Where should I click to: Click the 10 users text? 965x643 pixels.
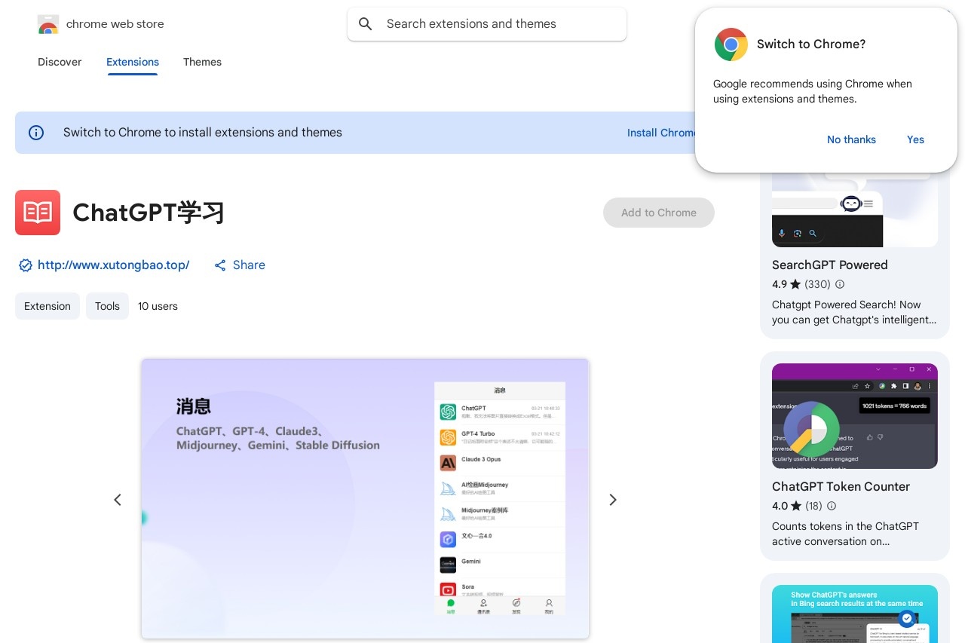click(158, 306)
